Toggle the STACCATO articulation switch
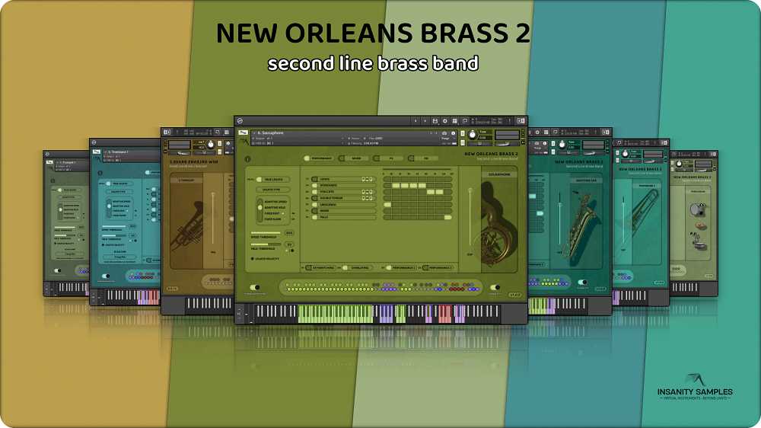 pyautogui.click(x=314, y=192)
